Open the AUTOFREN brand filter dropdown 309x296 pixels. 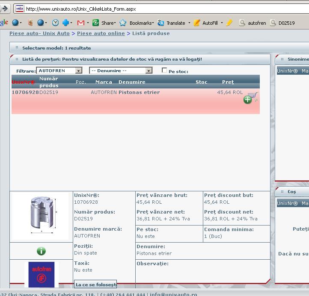(59, 70)
